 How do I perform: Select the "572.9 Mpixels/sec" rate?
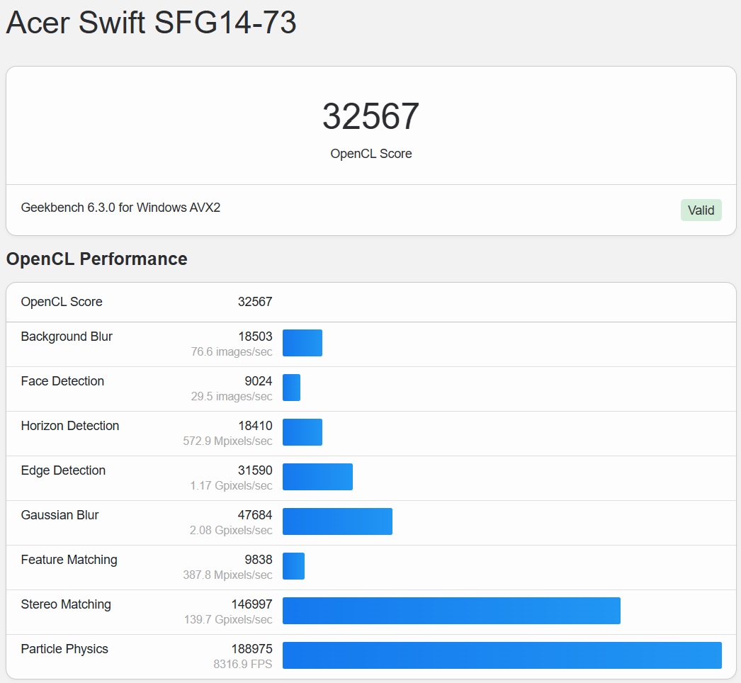point(228,441)
